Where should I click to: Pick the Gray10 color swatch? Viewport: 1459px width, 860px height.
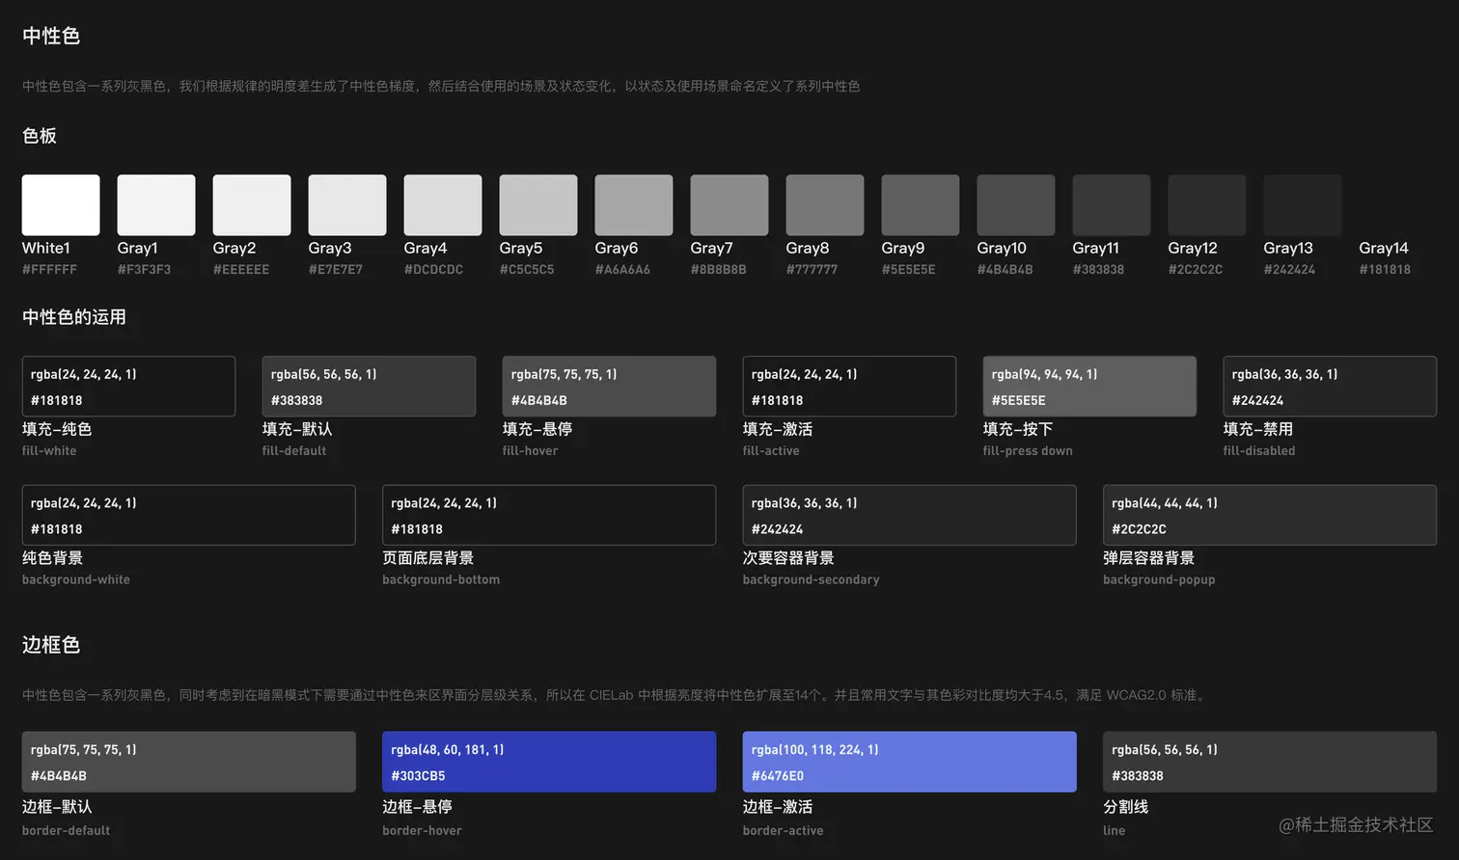(x=1016, y=204)
